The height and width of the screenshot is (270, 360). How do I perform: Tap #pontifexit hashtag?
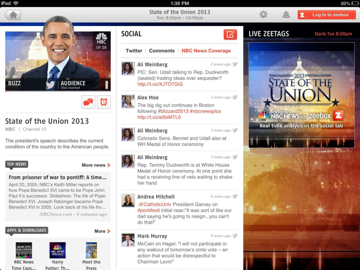click(x=148, y=210)
